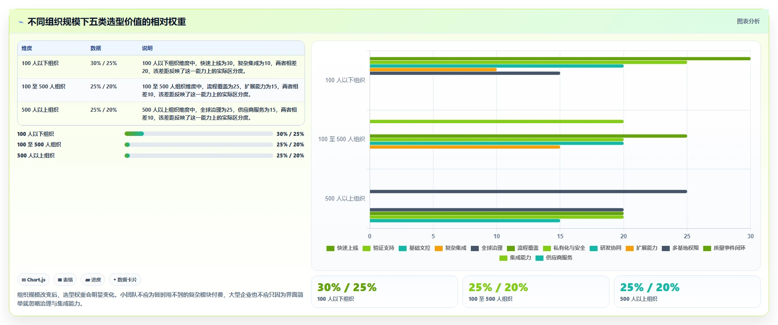Click the 100 至 500 人组织 progress bar

[199, 145]
